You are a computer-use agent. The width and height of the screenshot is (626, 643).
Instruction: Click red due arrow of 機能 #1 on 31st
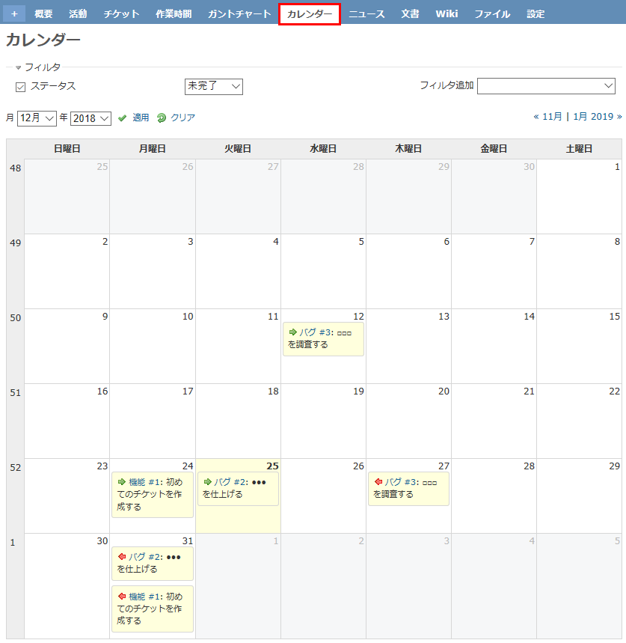point(122,596)
